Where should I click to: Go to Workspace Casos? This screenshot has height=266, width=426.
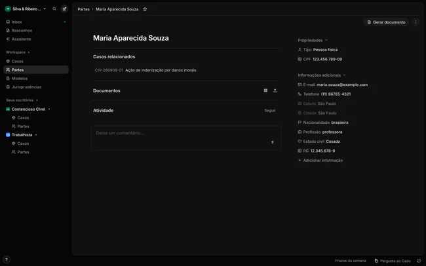click(36, 61)
